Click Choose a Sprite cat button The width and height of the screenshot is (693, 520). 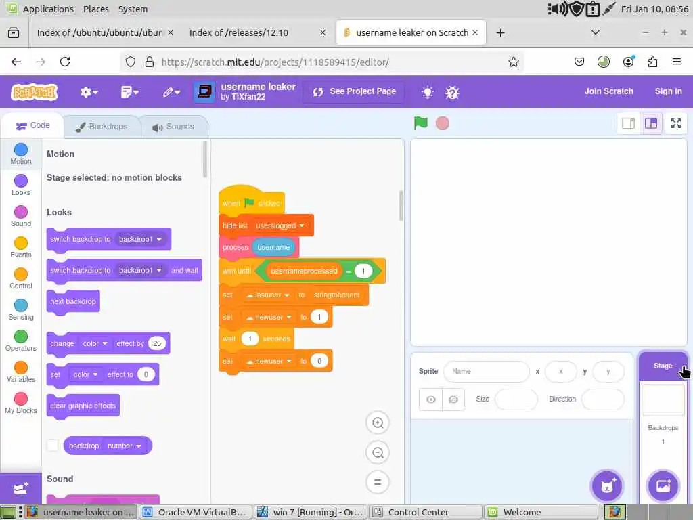607,486
